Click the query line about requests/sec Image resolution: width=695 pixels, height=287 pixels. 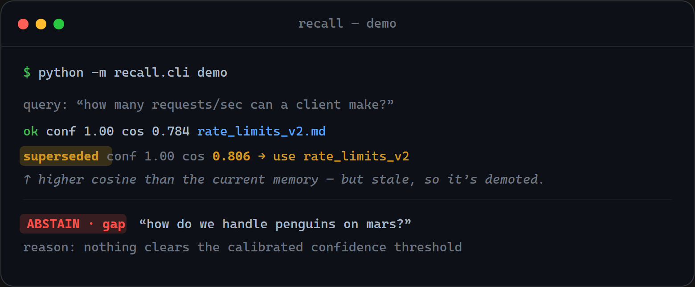pyautogui.click(x=208, y=105)
